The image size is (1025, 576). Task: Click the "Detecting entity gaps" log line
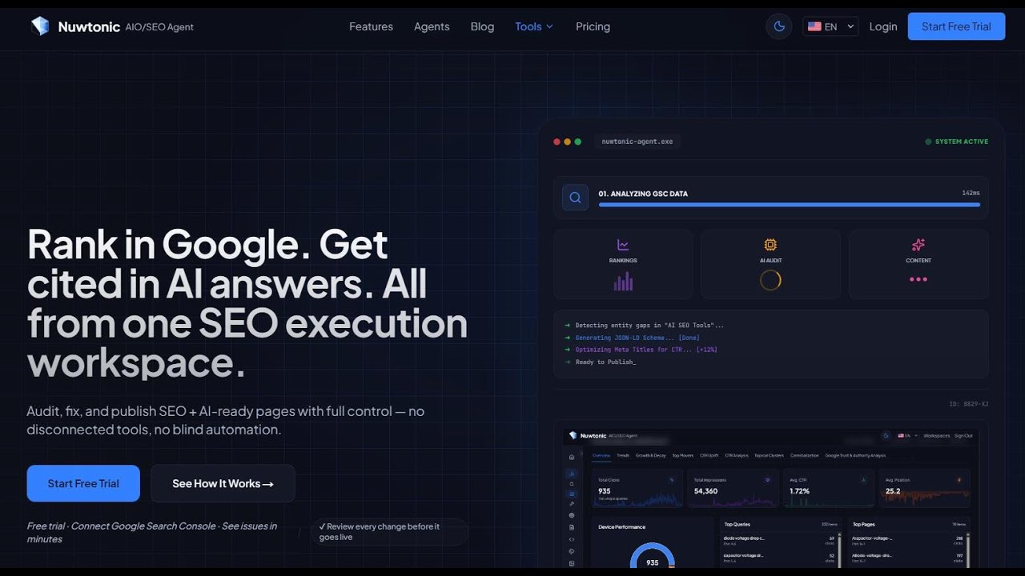point(649,326)
